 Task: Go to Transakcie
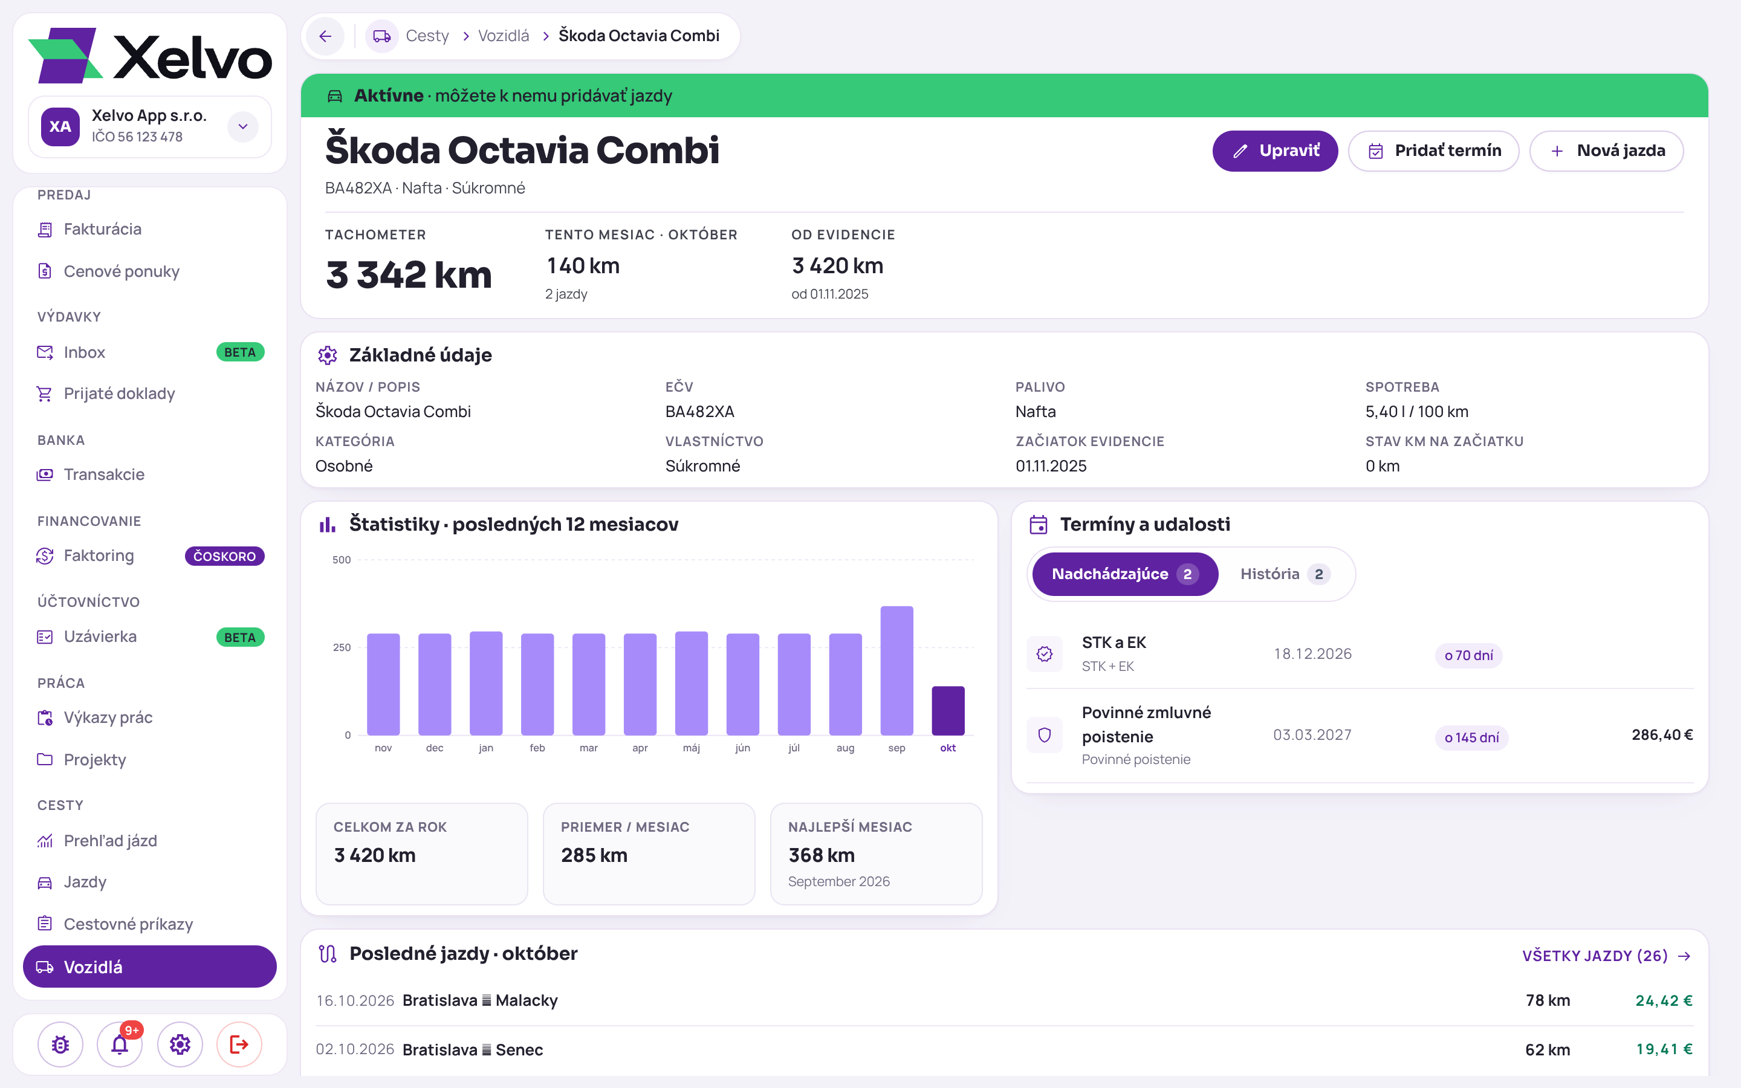(150, 475)
